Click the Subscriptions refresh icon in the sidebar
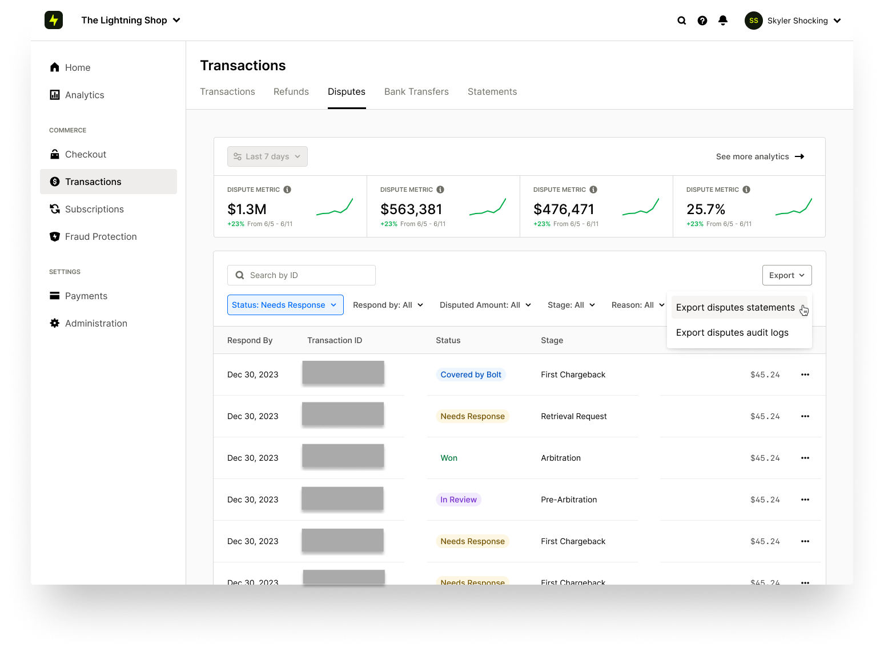 click(x=55, y=209)
